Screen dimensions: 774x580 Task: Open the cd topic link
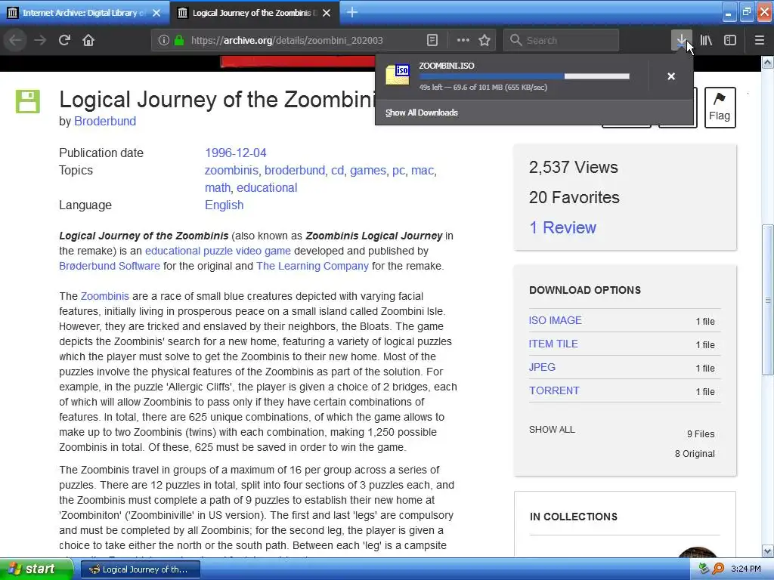pyautogui.click(x=337, y=170)
